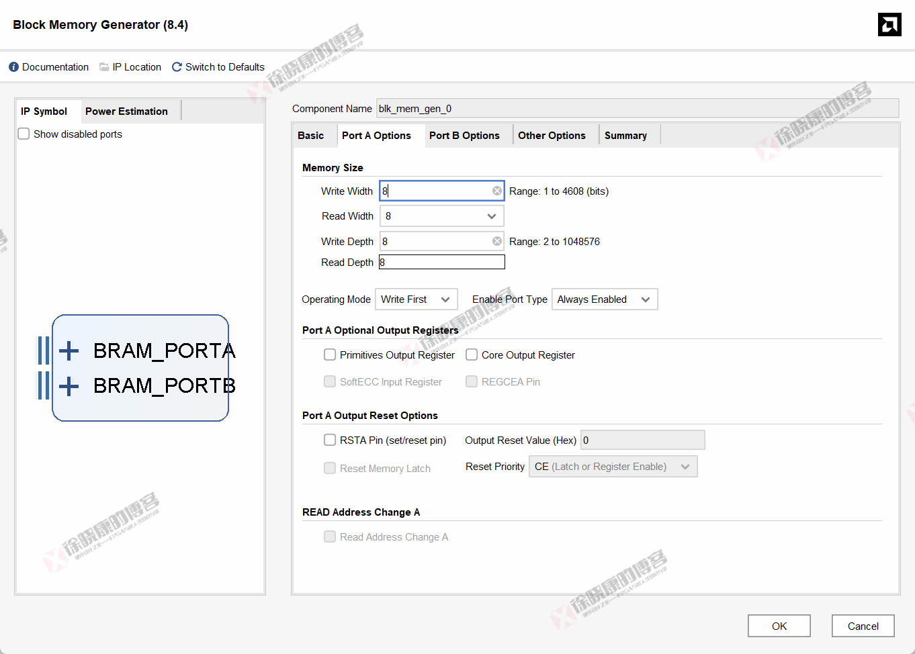Click the Xilinx logo in the title bar
Image resolution: width=915 pixels, height=654 pixels.
(889, 24)
